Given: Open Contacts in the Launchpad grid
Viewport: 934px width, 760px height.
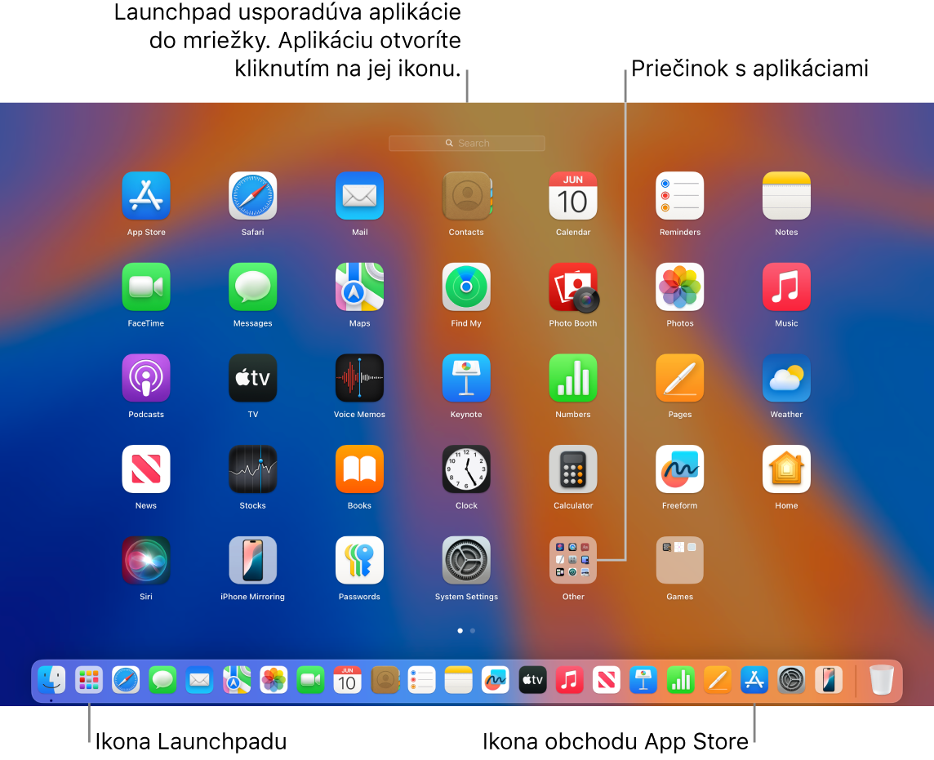Looking at the screenshot, I should [466, 196].
